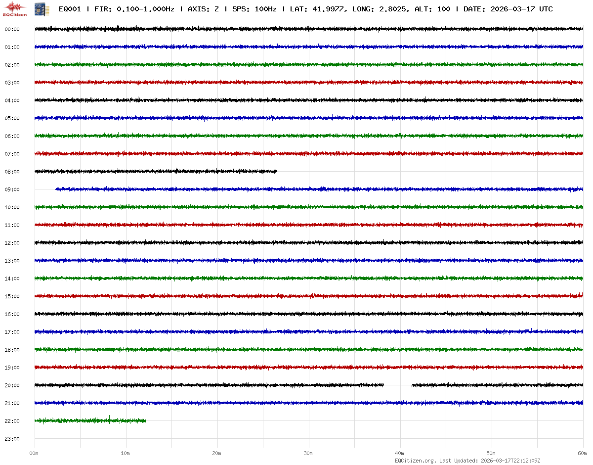Open the EQCitizen.org footer link

coord(416,461)
